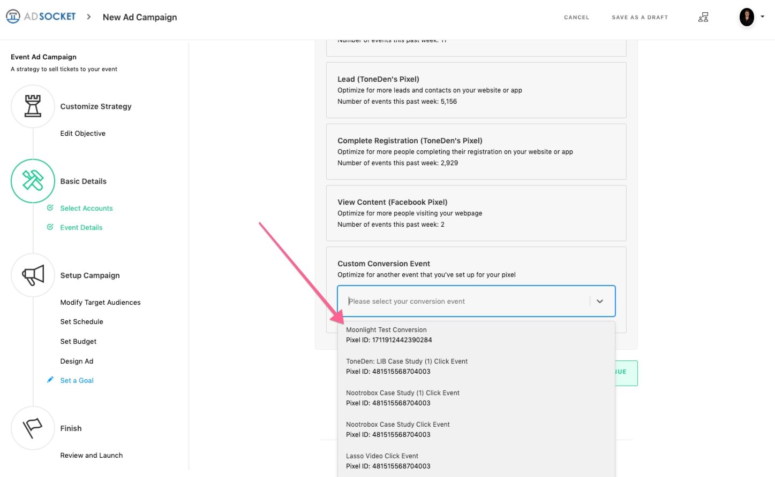Save the campaign as a draft
This screenshot has width=775, height=477.
pyautogui.click(x=639, y=18)
